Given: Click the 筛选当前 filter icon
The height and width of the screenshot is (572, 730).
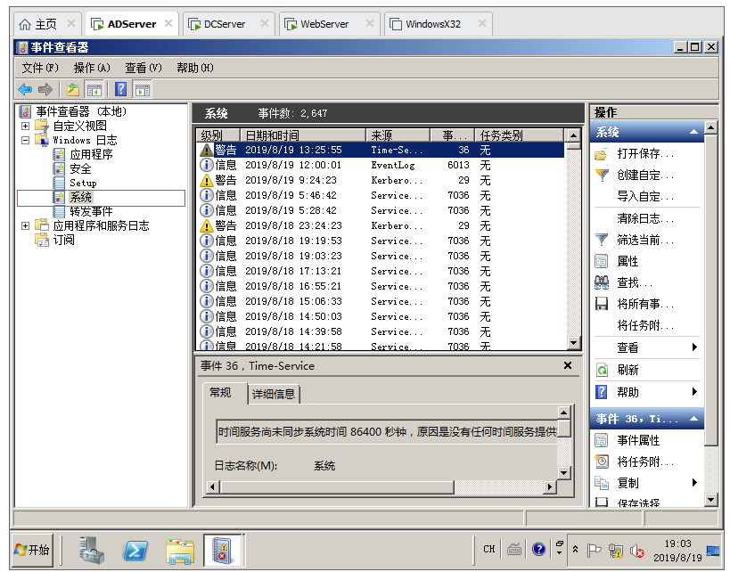Looking at the screenshot, I should (x=602, y=241).
